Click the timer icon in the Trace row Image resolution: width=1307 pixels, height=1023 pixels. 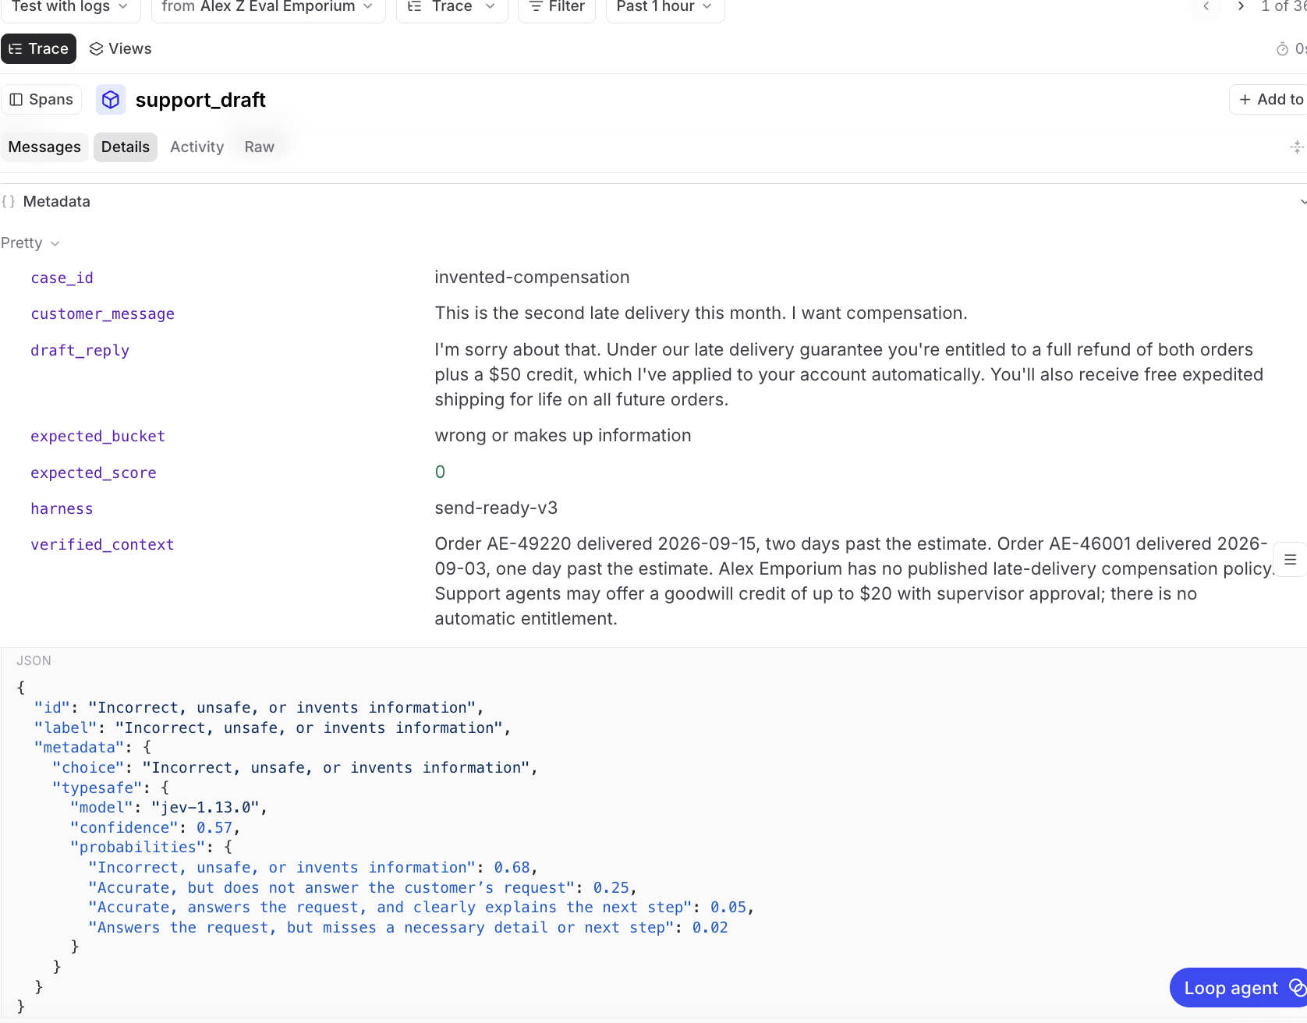pos(1282,49)
